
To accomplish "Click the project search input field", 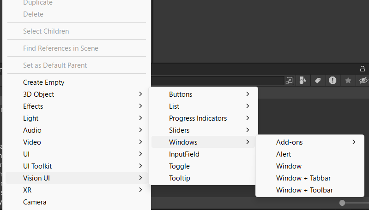I will point(218,81).
